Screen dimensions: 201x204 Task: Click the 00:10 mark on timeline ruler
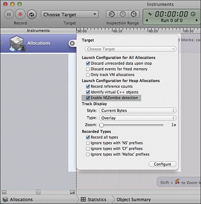pyautogui.click(x=118, y=31)
